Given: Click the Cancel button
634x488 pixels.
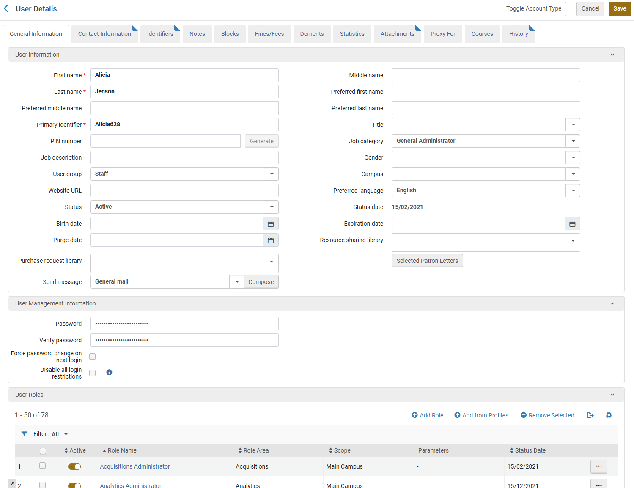Looking at the screenshot, I should click(x=590, y=8).
